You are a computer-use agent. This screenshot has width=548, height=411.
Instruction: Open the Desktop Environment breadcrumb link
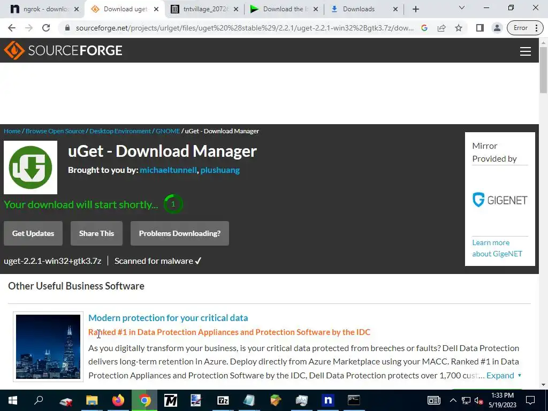tap(120, 131)
